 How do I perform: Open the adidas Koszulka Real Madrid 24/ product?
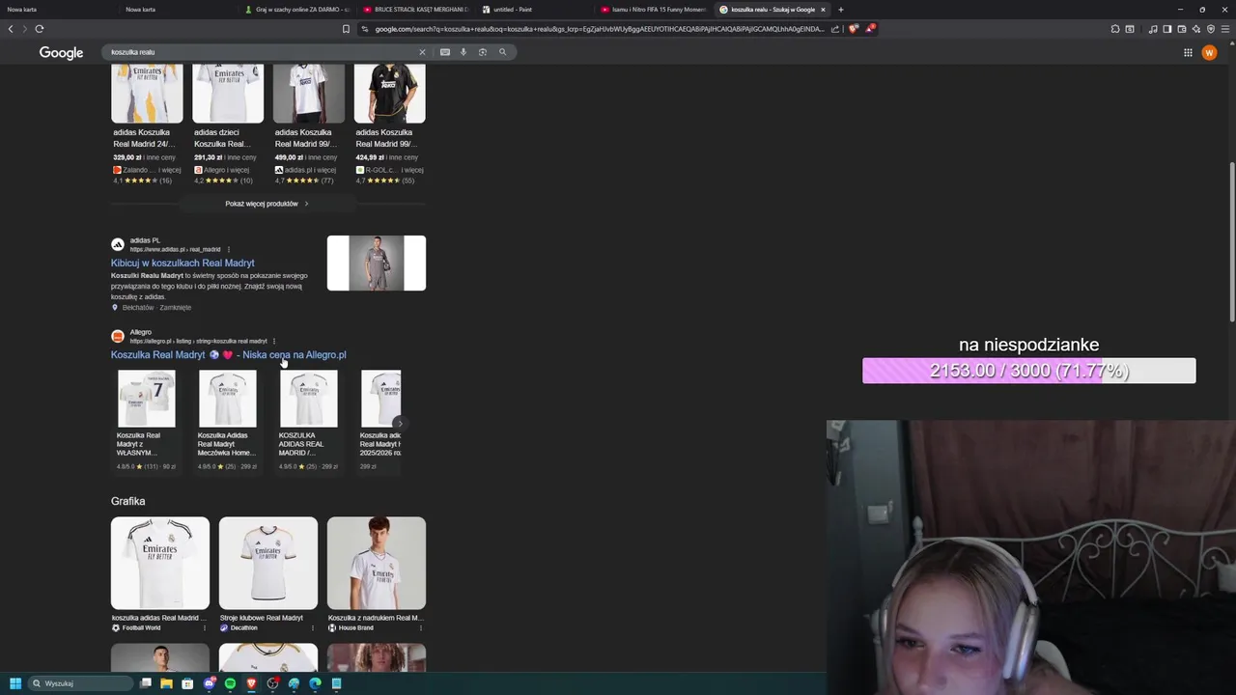(146, 125)
